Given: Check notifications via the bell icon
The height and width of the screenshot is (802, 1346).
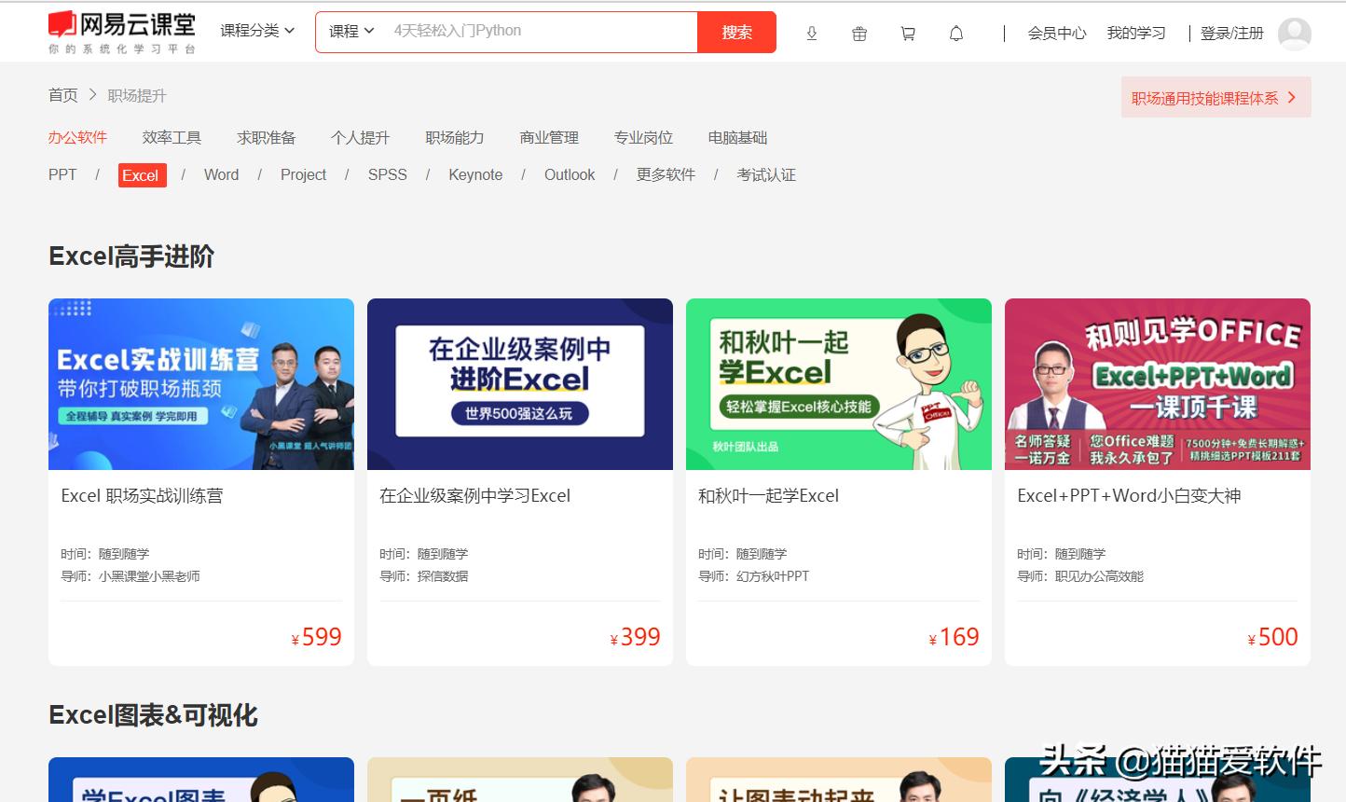Looking at the screenshot, I should pyautogui.click(x=956, y=33).
